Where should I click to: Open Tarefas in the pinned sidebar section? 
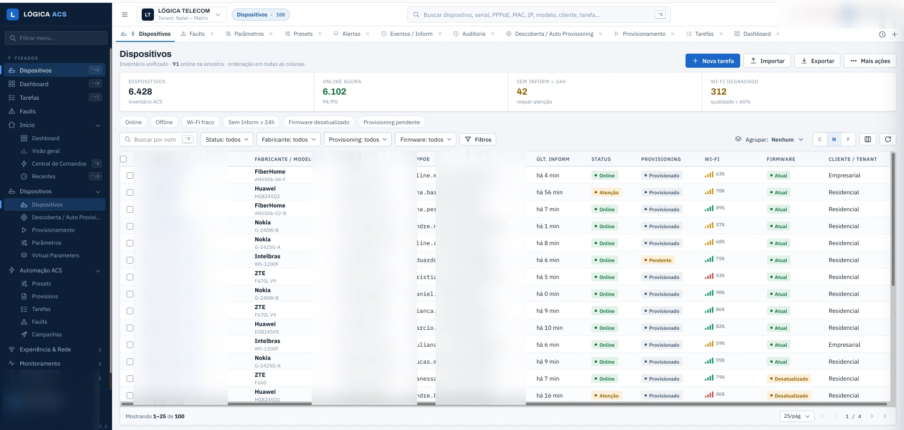[x=55, y=98]
